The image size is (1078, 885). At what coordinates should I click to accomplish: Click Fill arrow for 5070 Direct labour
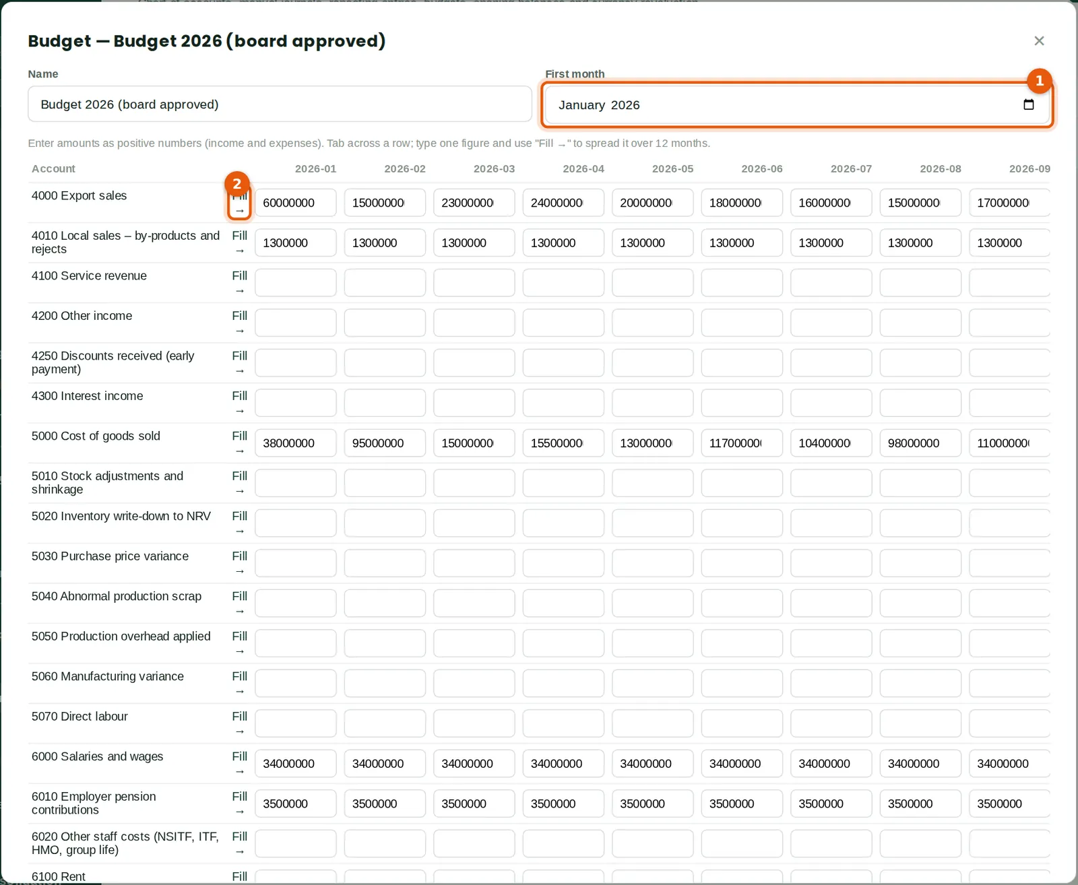tap(239, 723)
